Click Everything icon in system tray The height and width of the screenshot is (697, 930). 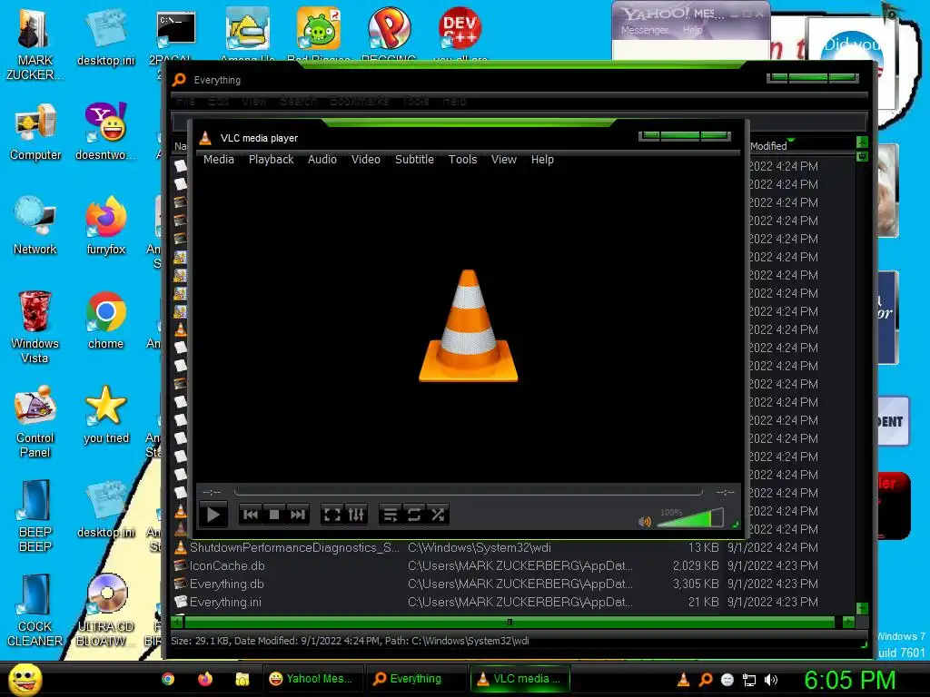705,679
